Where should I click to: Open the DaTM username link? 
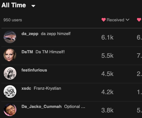pos(27,52)
